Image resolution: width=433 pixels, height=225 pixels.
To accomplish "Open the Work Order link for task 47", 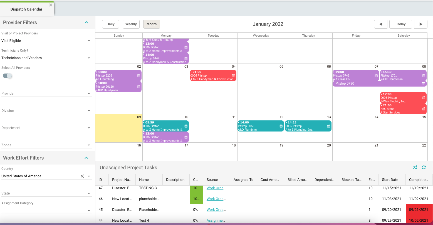I will 216,188.
